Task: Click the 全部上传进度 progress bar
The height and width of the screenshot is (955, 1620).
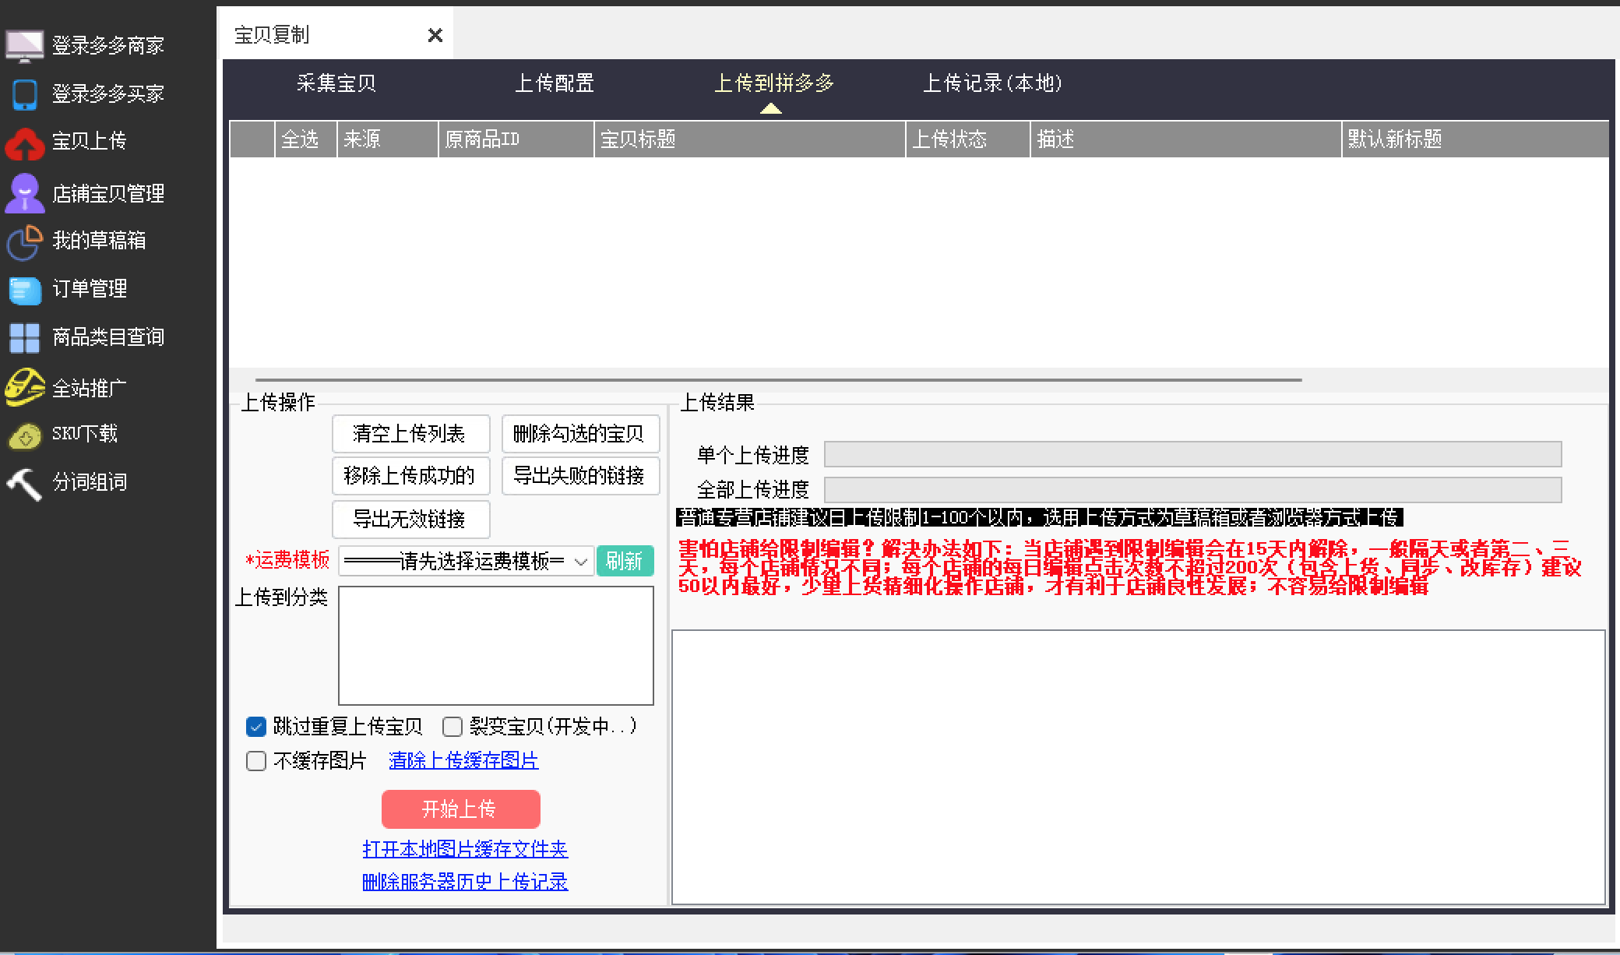Action: click(x=1192, y=490)
